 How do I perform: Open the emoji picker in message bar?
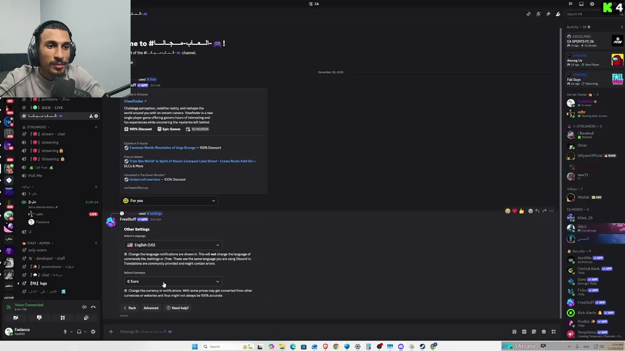tap(543, 331)
